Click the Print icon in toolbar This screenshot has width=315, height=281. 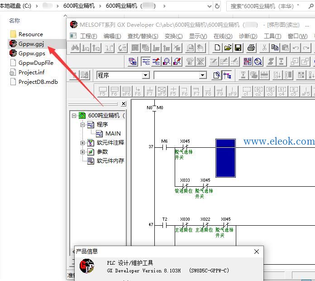tap(251, 48)
